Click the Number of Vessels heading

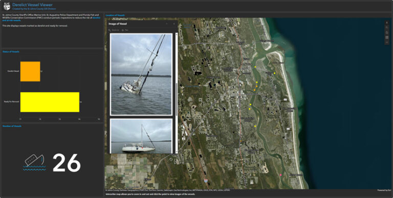12,126
